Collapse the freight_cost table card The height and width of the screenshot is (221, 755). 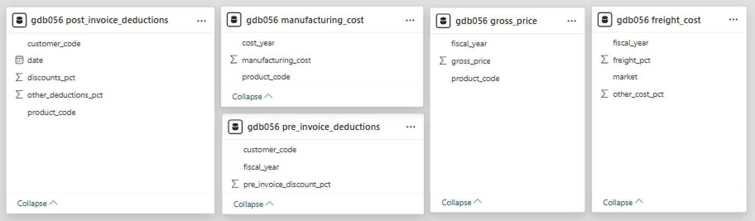(623, 202)
